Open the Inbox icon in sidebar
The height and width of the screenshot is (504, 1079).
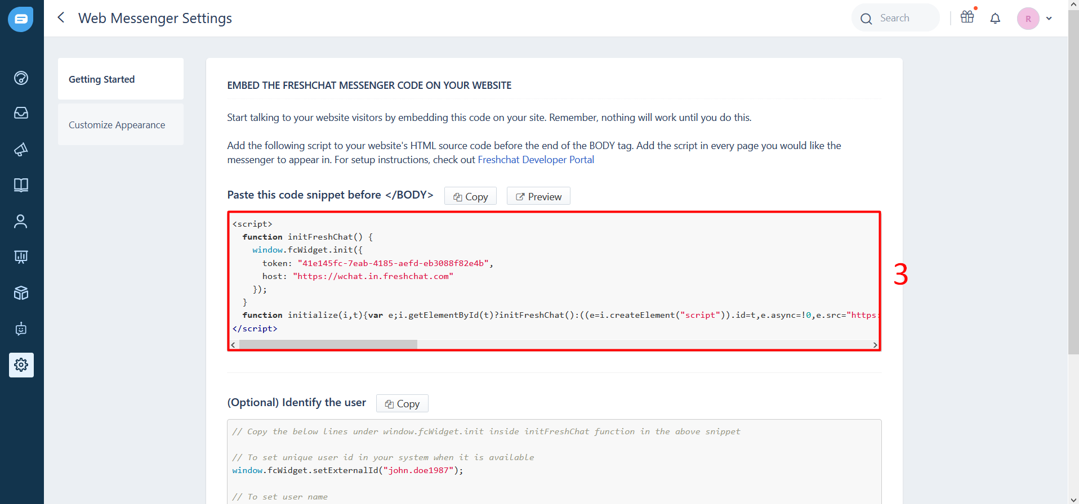click(21, 113)
